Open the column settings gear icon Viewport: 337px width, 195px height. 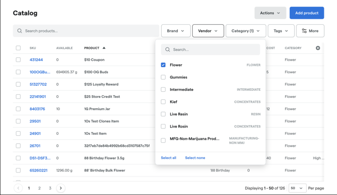coord(318,48)
